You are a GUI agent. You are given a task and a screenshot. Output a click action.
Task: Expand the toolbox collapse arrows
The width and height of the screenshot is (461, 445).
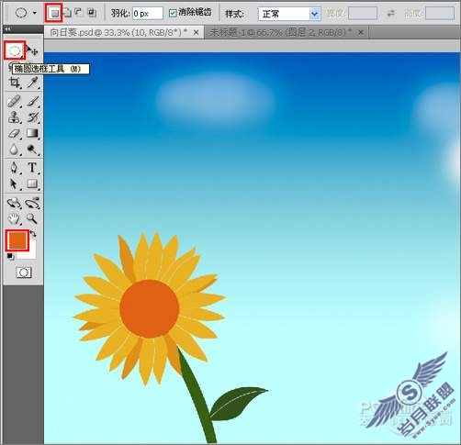click(7, 29)
